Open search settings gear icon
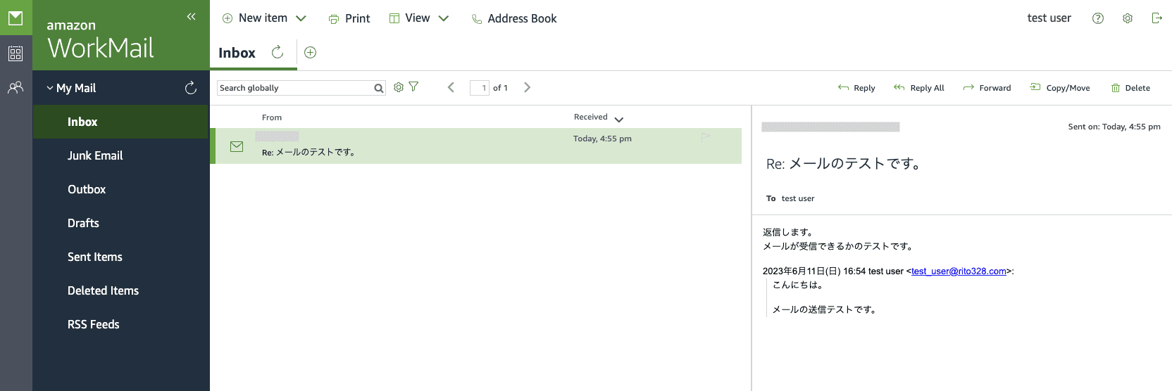 coord(399,87)
